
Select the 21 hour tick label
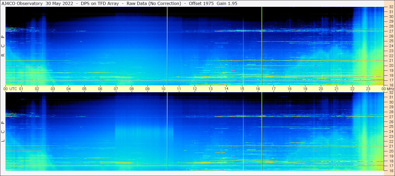coord(337,89)
